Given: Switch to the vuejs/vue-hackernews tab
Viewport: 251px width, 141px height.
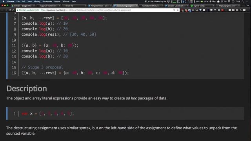Looking at the screenshot, I should 48,6.
